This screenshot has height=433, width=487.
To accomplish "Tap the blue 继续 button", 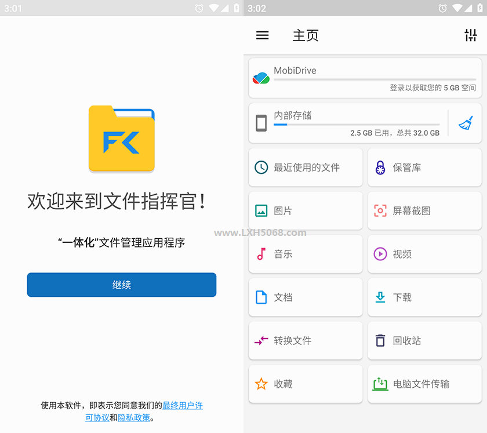I will click(x=121, y=285).
